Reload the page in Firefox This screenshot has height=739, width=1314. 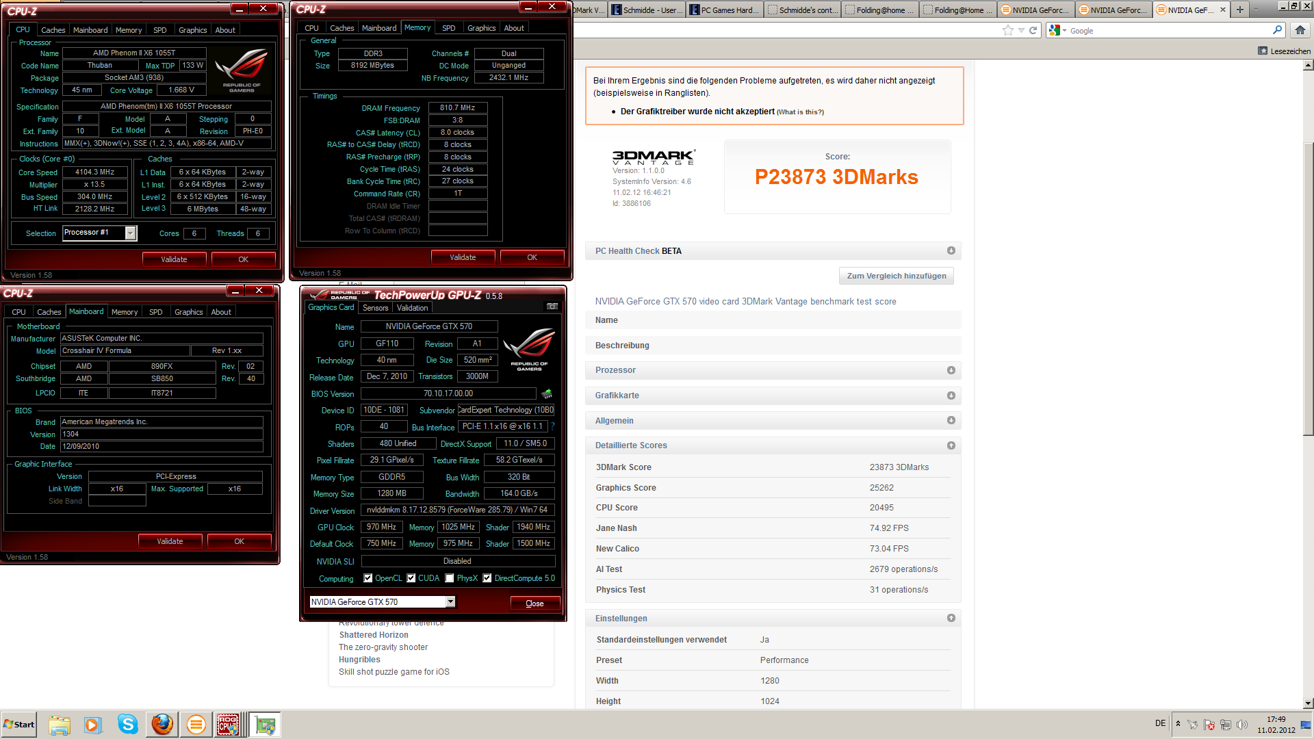1033,30
